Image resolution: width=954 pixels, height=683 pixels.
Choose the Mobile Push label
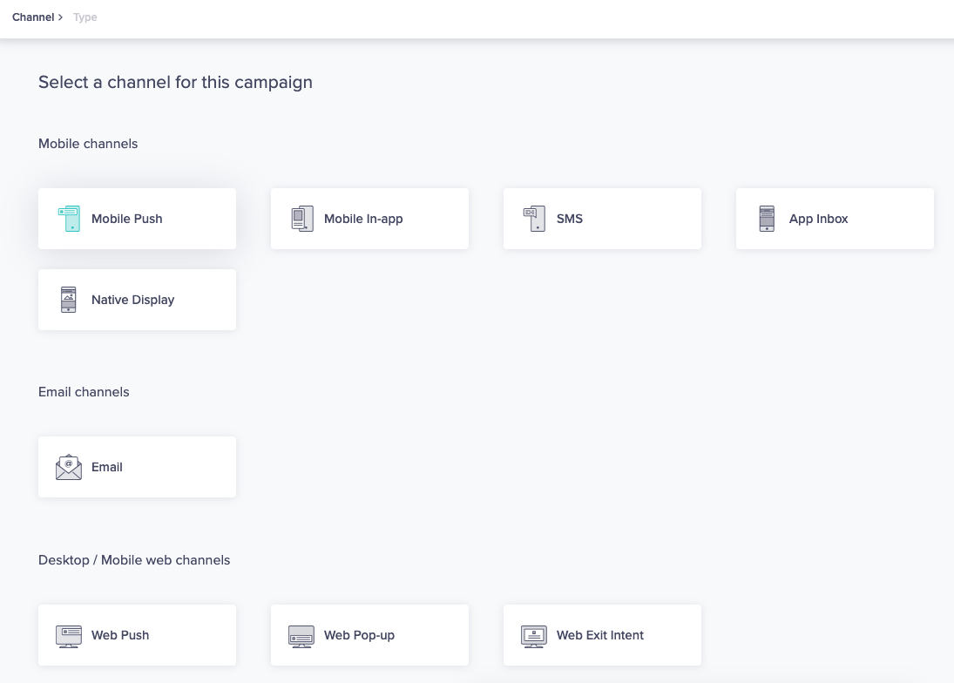[x=127, y=219]
